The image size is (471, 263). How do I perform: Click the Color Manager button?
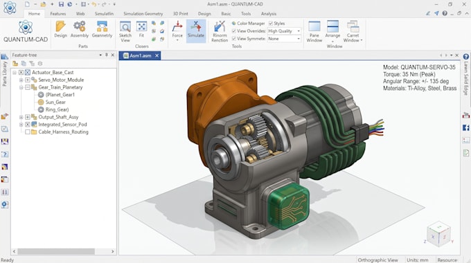(x=248, y=24)
